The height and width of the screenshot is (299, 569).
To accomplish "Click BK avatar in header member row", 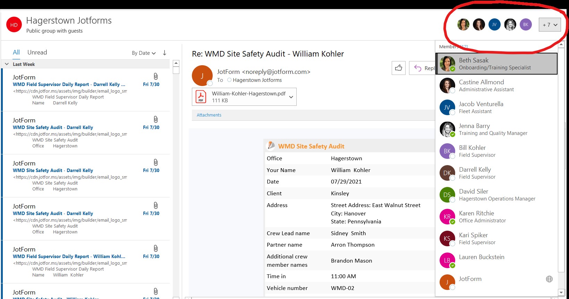I will tap(526, 25).
